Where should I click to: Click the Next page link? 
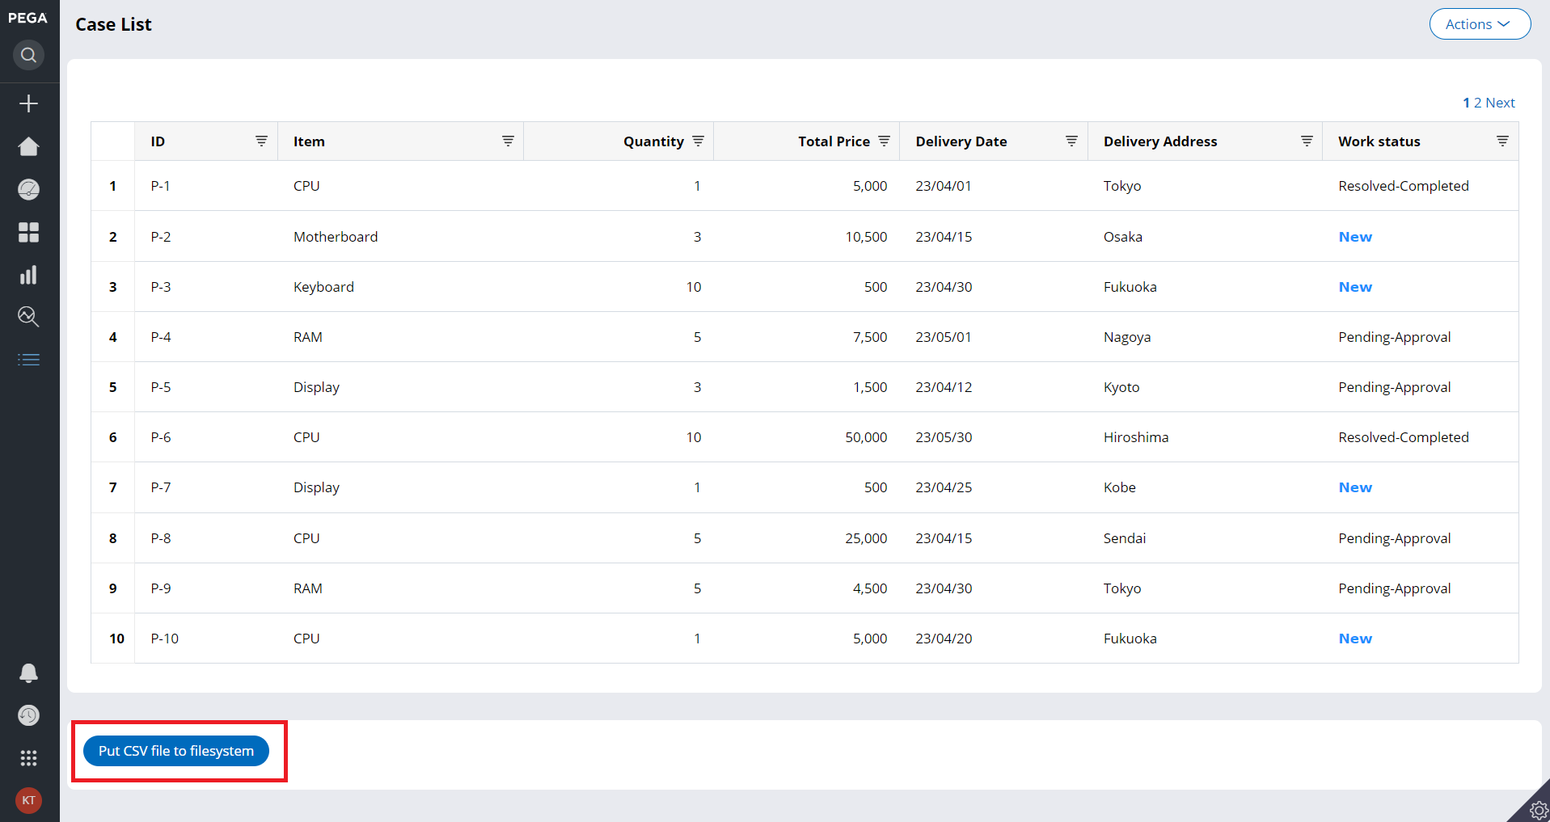click(x=1500, y=103)
